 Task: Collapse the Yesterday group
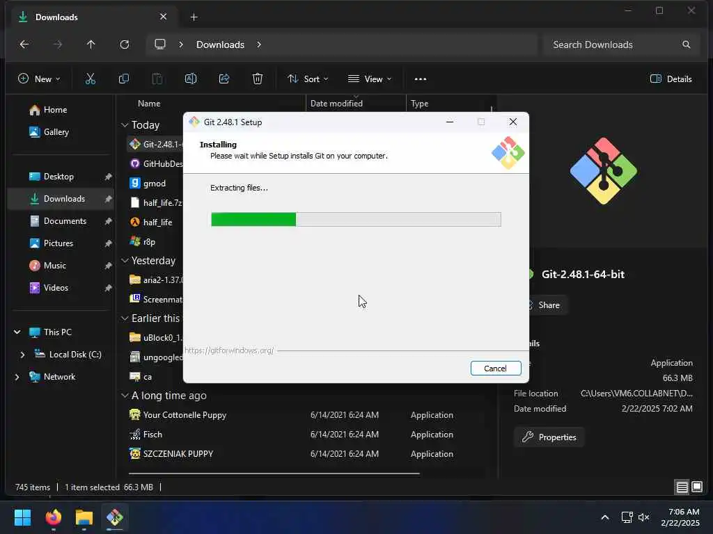[125, 261]
